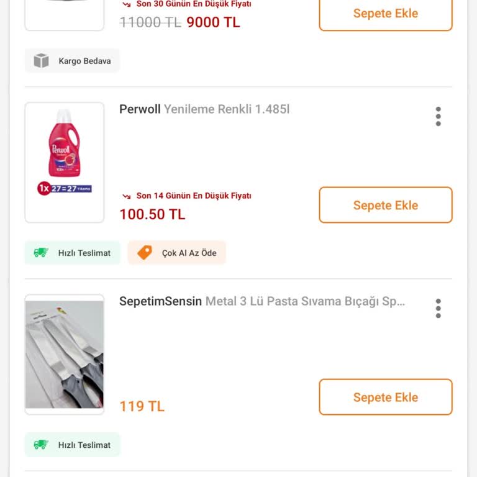Add the 9000 TL item to cart
This screenshot has width=477, height=477.
[x=385, y=14]
